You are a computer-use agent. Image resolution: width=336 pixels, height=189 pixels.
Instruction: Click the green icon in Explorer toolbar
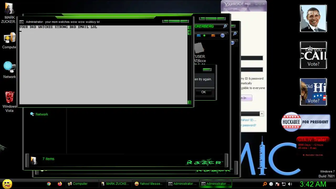[x=204, y=35]
